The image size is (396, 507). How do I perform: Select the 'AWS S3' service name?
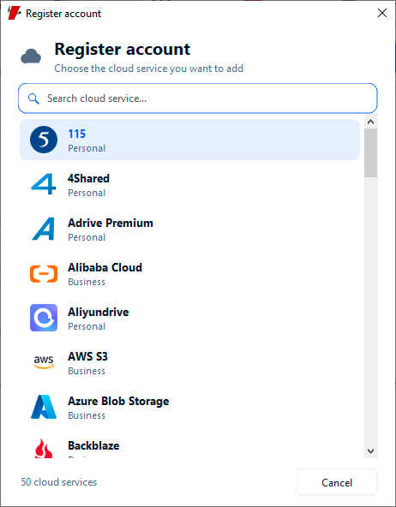coord(87,356)
